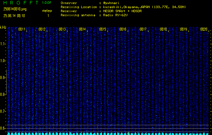212x135 pixels.
Task: Click the antenna text Radix RY-62V
Action: (115, 15)
